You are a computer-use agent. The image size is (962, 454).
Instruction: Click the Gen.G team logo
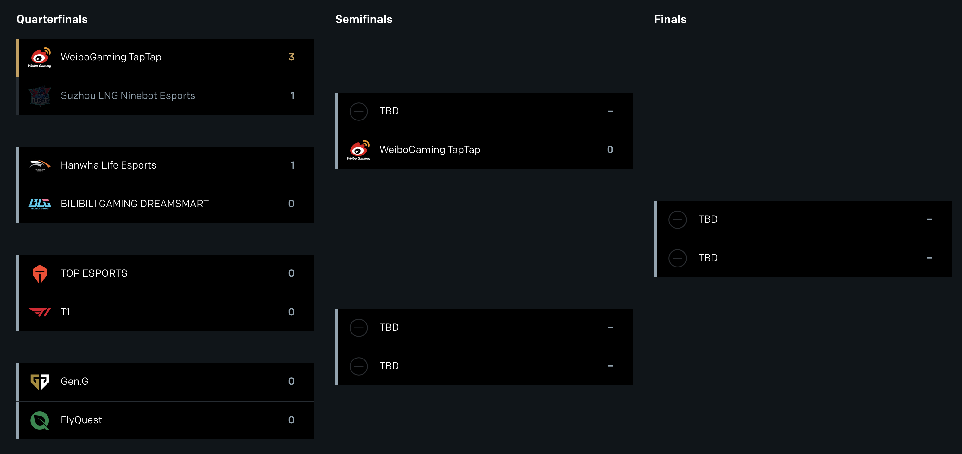(x=40, y=382)
